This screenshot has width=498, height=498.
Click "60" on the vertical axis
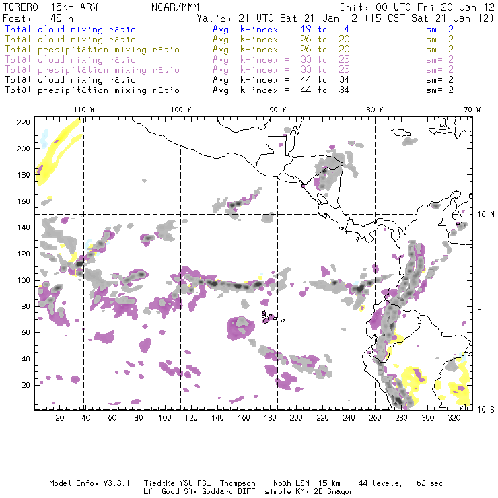pyautogui.click(x=26, y=332)
